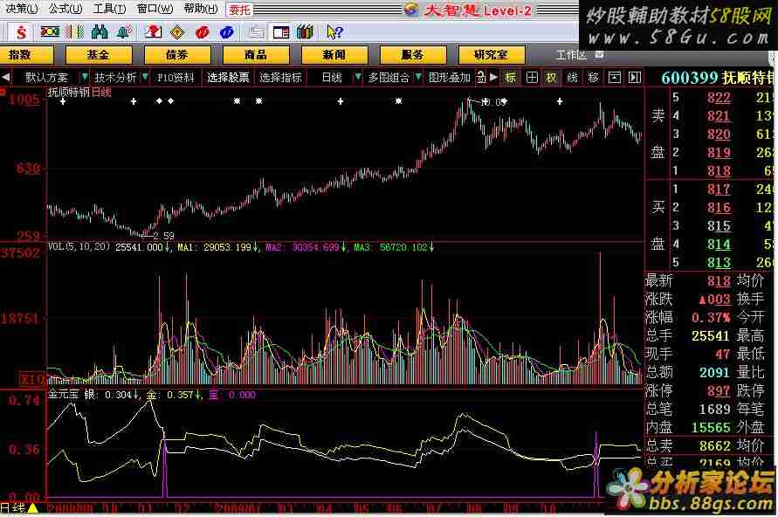Click the 600399 stock code title

[x=689, y=78]
